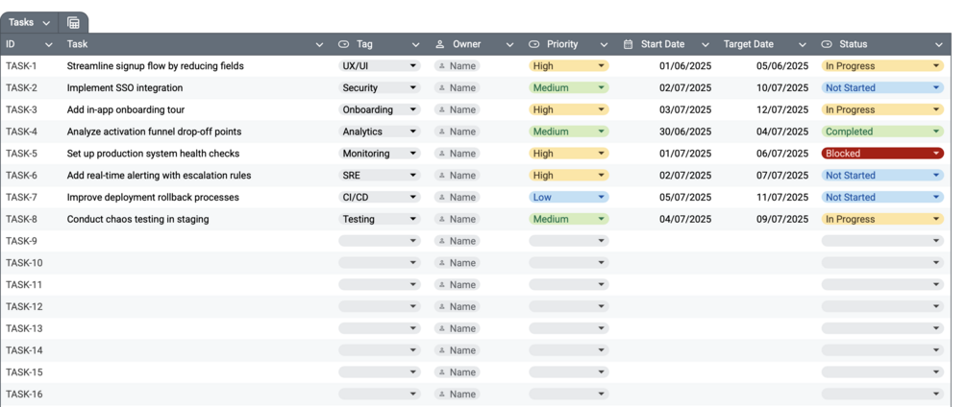Viewport: 966px width, 407px height.
Task: Click the Tag column type icon
Action: coord(344,44)
